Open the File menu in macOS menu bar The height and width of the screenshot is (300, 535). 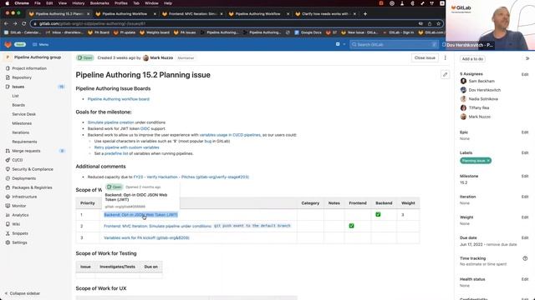pyautogui.click(x=38, y=3)
